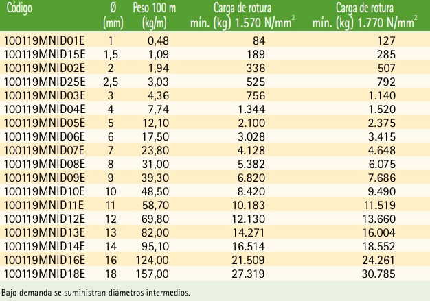Image resolution: width=430 pixels, height=301 pixels.
Task: Select breaking load value 1.140
Action: click(382, 95)
